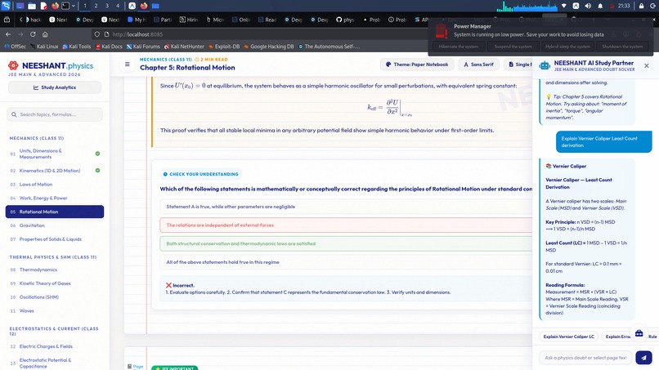Click the NEESHANT.physics atom logo
Screen dimensions: 659x370
tap(13, 65)
